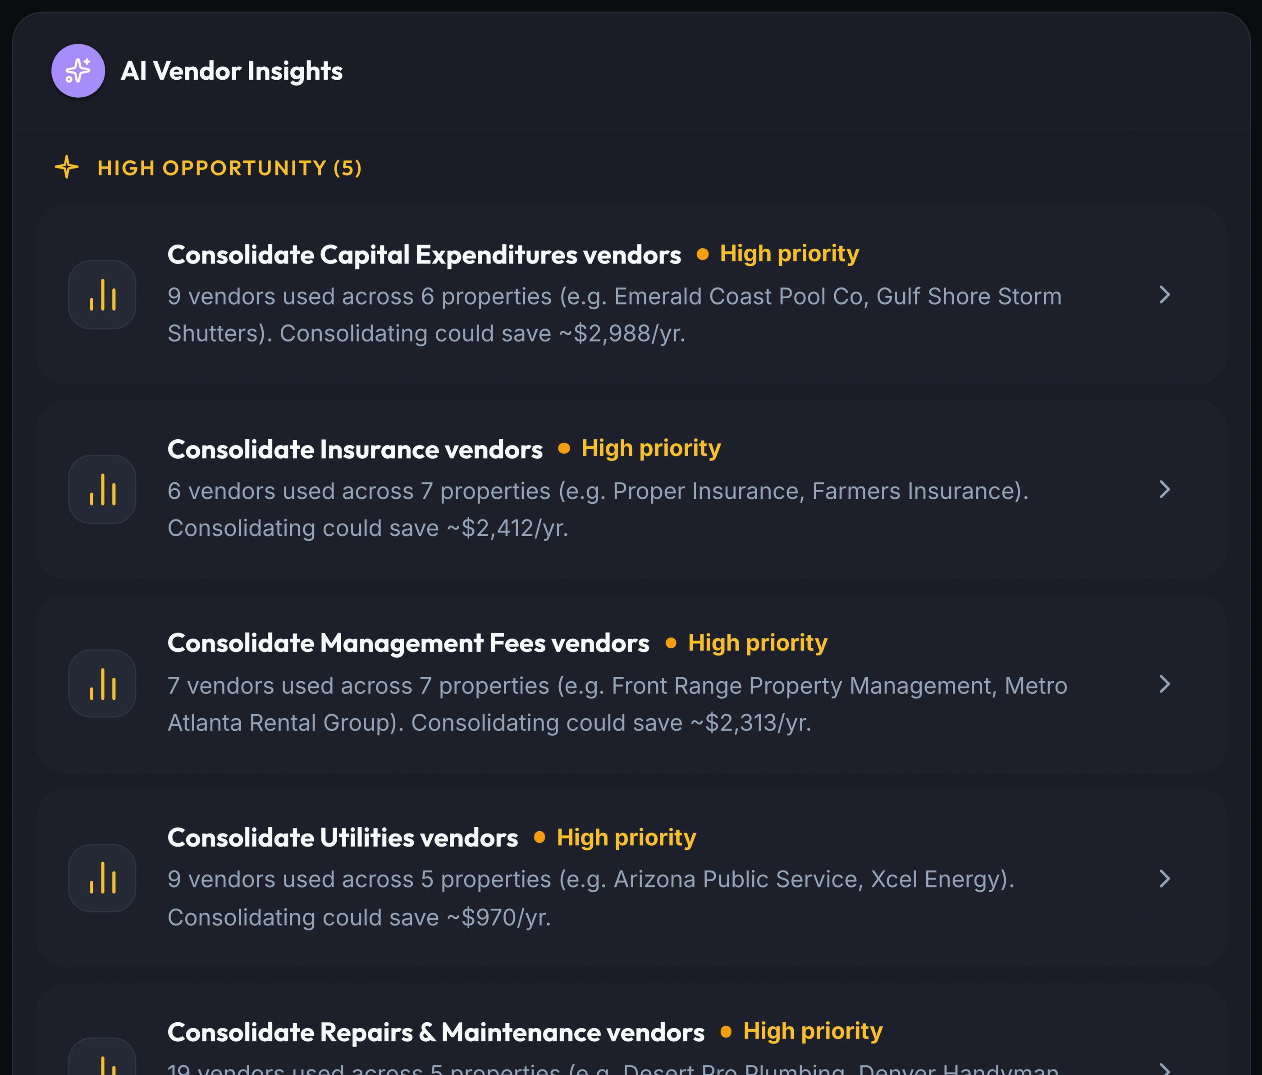Expand the Capital Expenditures insight chevron
The width and height of the screenshot is (1262, 1075).
tap(1165, 295)
